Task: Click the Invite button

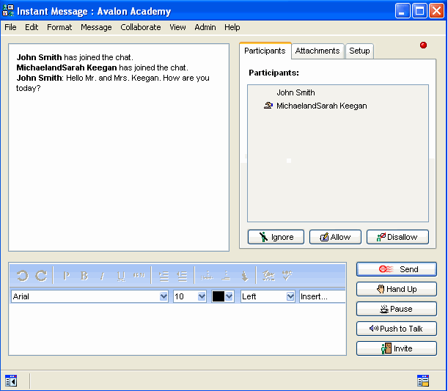Action: pos(397,348)
